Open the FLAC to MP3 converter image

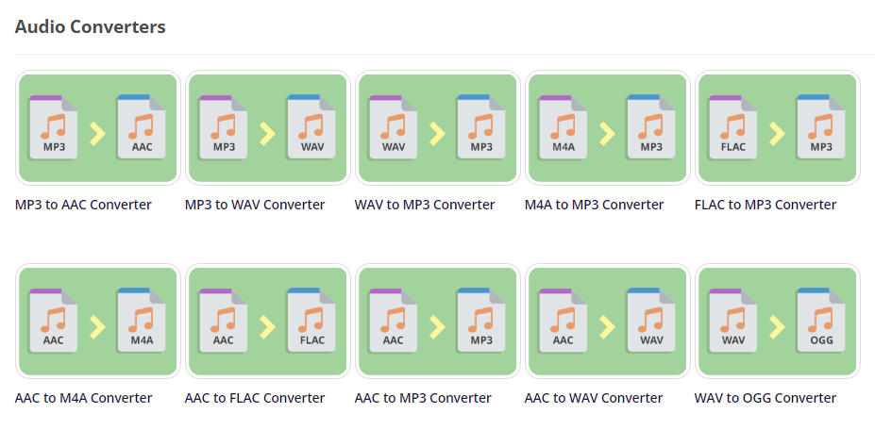tap(777, 127)
